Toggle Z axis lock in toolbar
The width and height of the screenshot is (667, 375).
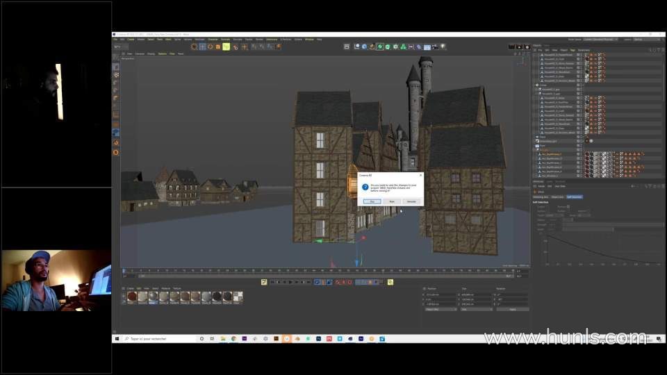[270, 47]
